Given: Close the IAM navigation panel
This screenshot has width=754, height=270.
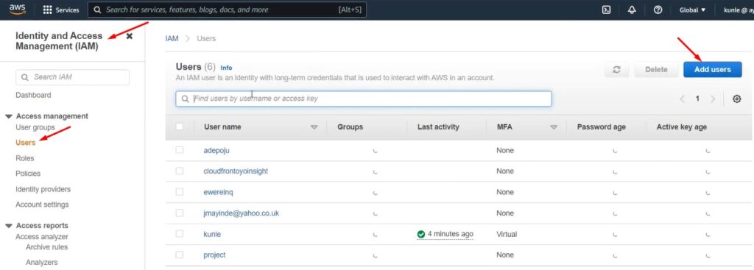Looking at the screenshot, I should [129, 36].
